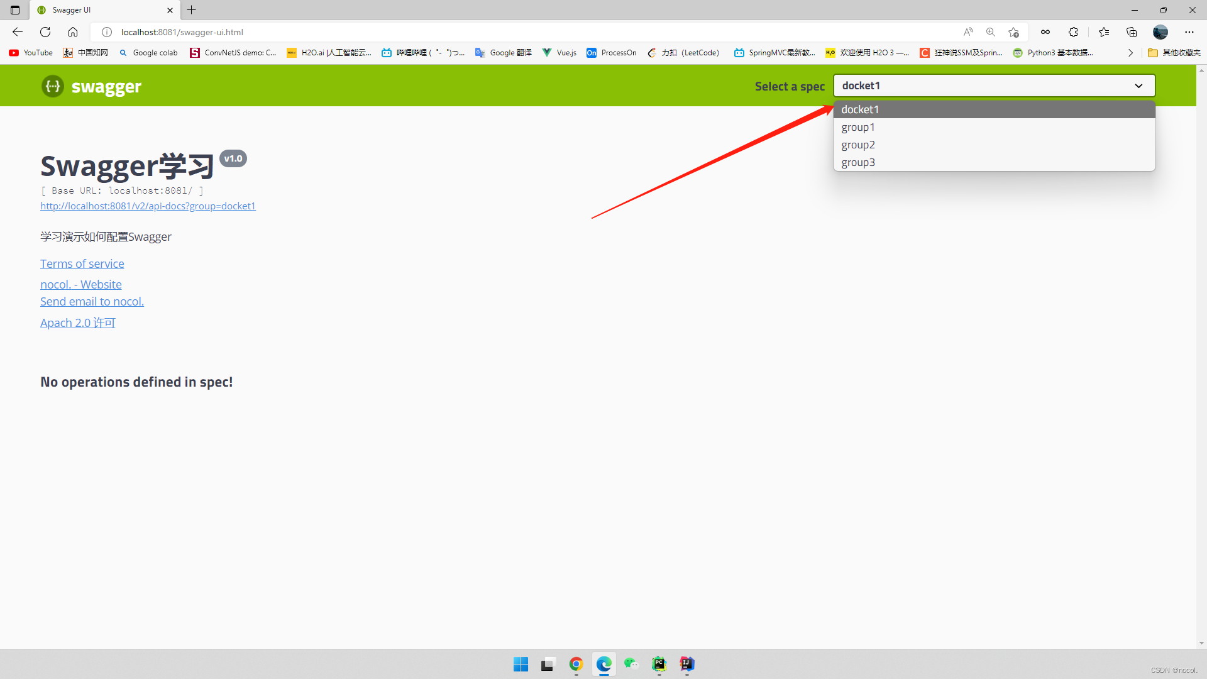Open the Windows Start menu
This screenshot has height=679, width=1207.
click(521, 664)
